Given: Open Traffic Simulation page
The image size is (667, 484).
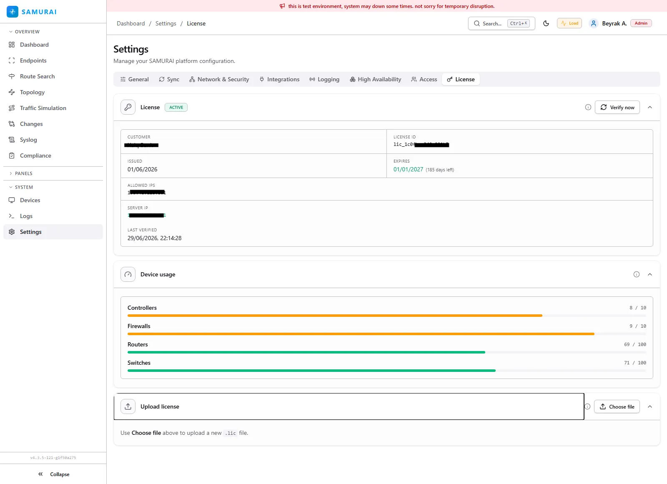Looking at the screenshot, I should [53, 108].
